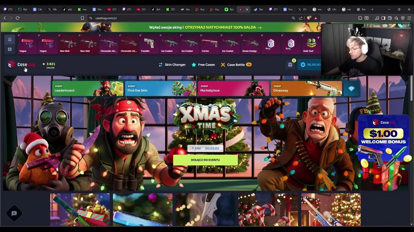Bookmark this page icon
The height and width of the screenshot is (232, 414).
(x=82, y=18)
